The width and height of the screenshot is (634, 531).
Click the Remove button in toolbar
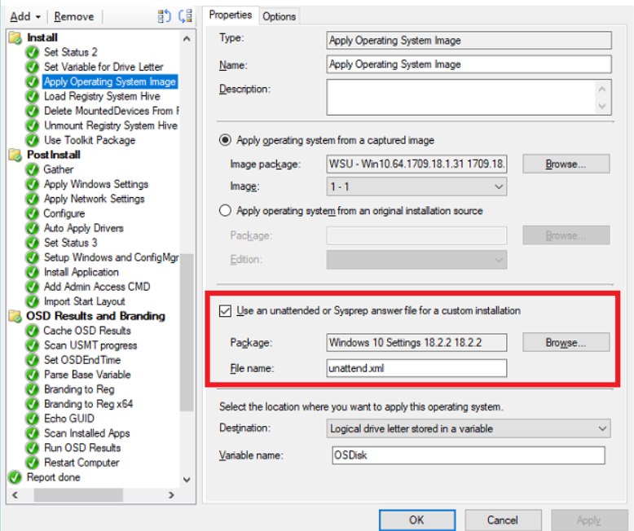74,16
